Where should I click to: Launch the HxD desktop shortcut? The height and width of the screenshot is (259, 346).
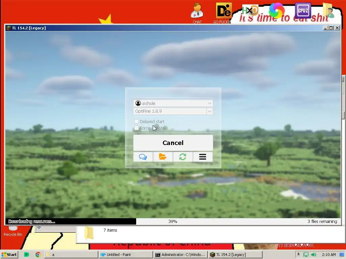250,10
